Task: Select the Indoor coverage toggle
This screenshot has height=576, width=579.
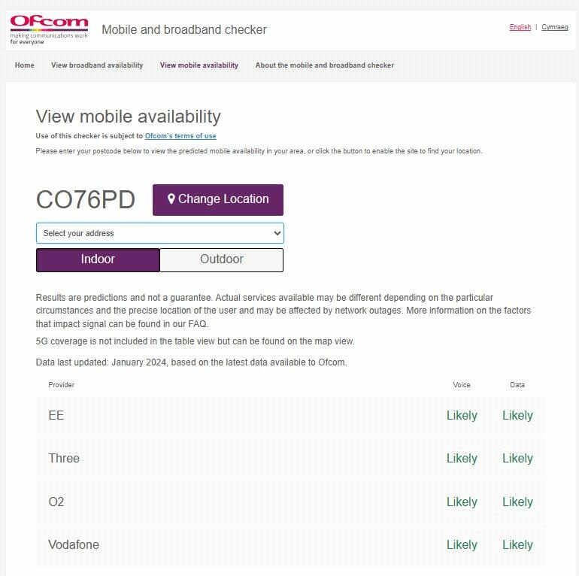Action: [x=98, y=259]
